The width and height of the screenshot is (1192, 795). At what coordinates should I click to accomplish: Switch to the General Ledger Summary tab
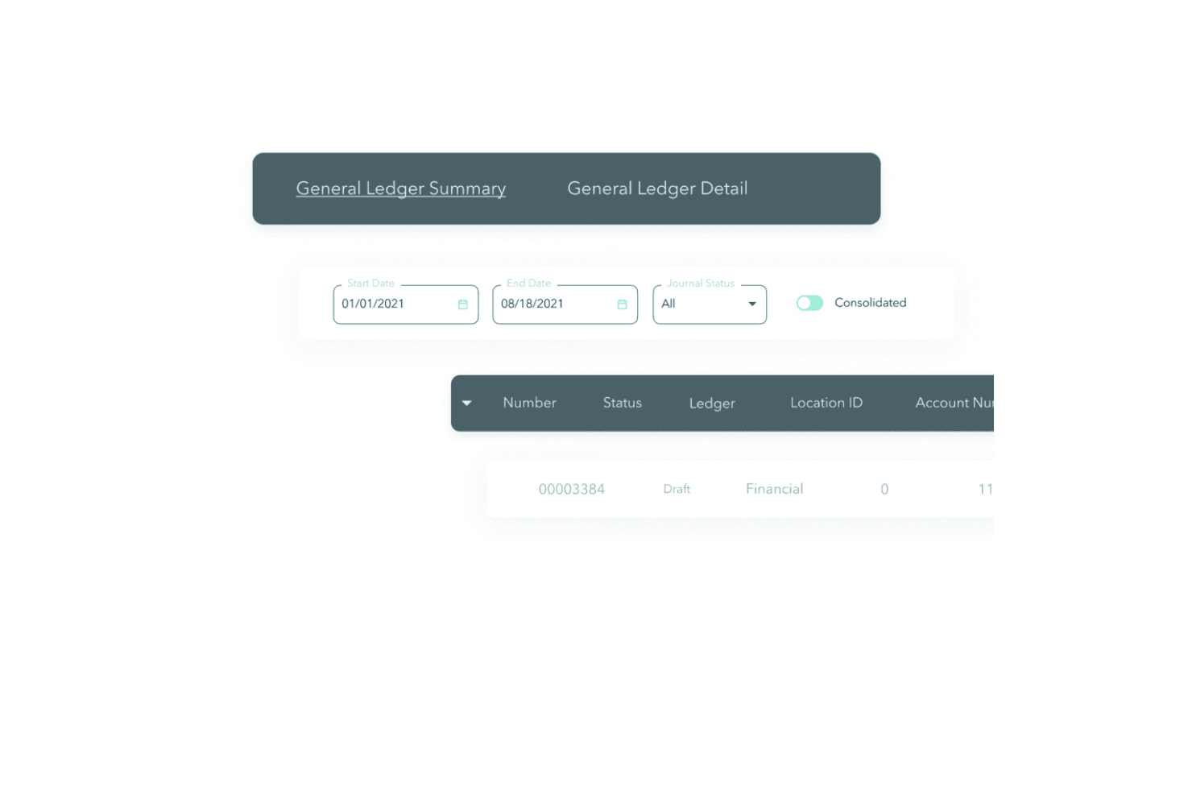click(x=401, y=188)
